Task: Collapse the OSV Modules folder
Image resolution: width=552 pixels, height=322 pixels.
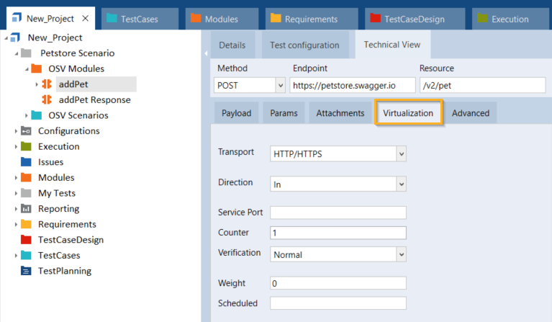Action: (x=27, y=69)
